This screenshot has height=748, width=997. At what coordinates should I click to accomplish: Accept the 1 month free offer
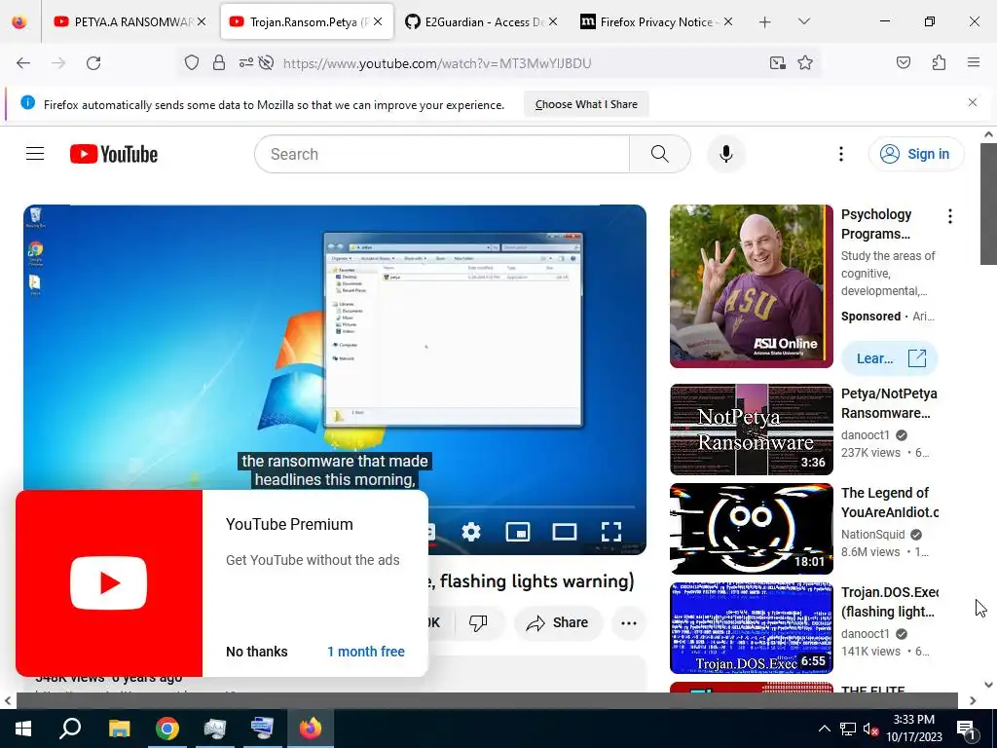tap(366, 652)
